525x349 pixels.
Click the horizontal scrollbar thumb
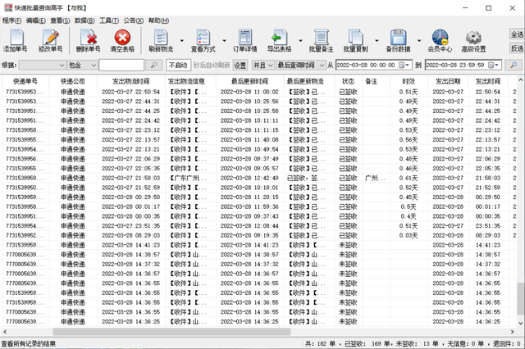(171, 332)
